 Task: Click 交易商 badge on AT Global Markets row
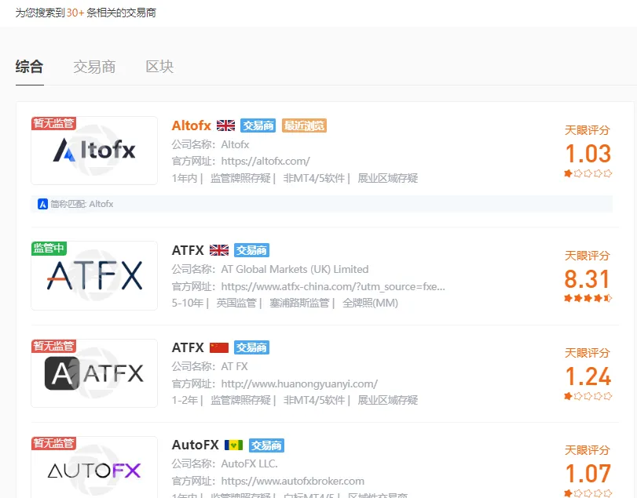(x=252, y=250)
